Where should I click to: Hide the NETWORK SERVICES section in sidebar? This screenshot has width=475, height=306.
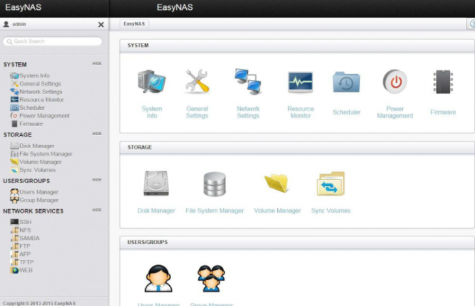[97, 210]
